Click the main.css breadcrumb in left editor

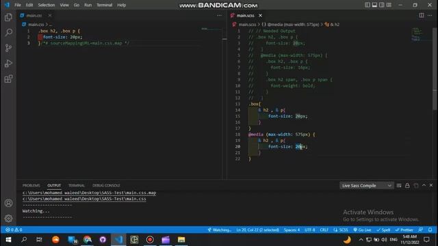click(36, 25)
